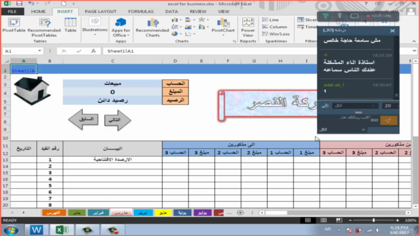Launch Power View report

[248, 28]
